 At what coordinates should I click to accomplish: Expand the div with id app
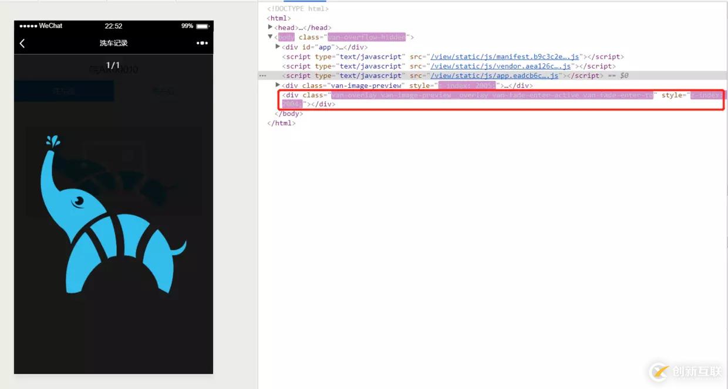click(x=278, y=47)
